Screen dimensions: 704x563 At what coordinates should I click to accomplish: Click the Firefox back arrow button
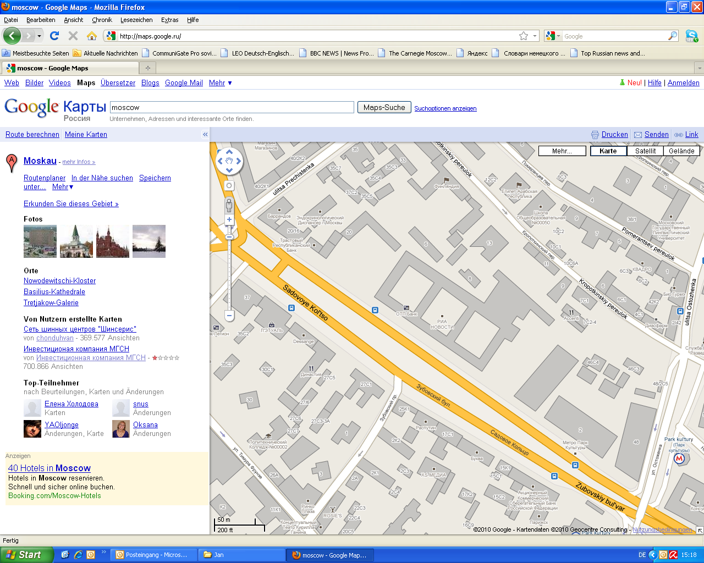point(12,36)
